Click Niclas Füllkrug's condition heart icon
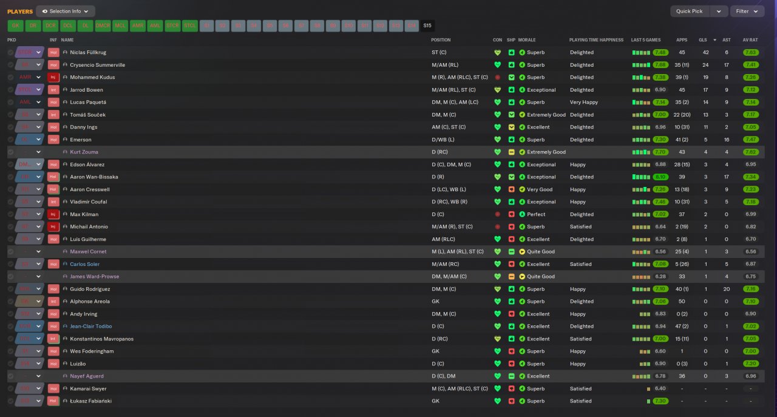 click(498, 52)
